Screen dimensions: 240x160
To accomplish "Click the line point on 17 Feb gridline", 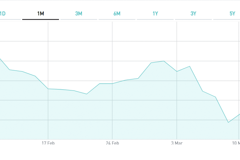I will pos(48,89).
